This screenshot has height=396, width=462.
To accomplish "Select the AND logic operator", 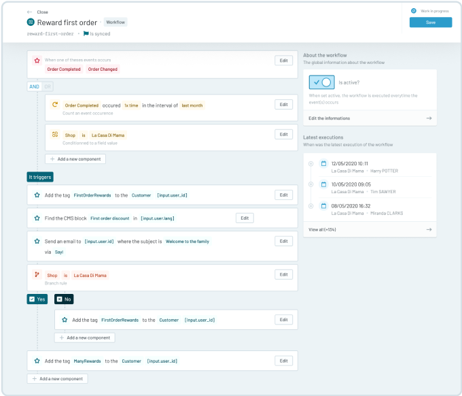I will (34, 86).
